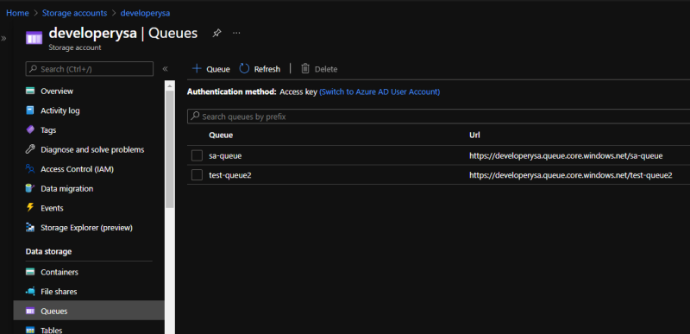Screen dimensions: 690x334
Task: Click the magnifier icon in queue search
Action: [195, 117]
